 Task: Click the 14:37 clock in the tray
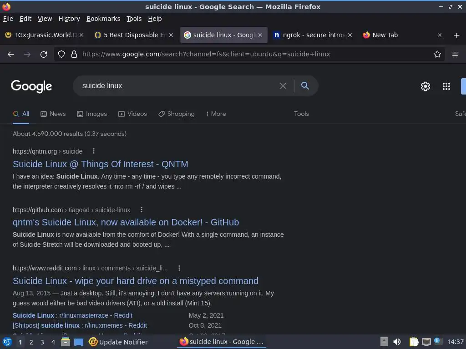pos(455,342)
